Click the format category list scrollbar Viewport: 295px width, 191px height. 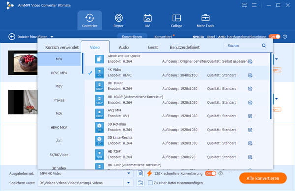point(83,63)
